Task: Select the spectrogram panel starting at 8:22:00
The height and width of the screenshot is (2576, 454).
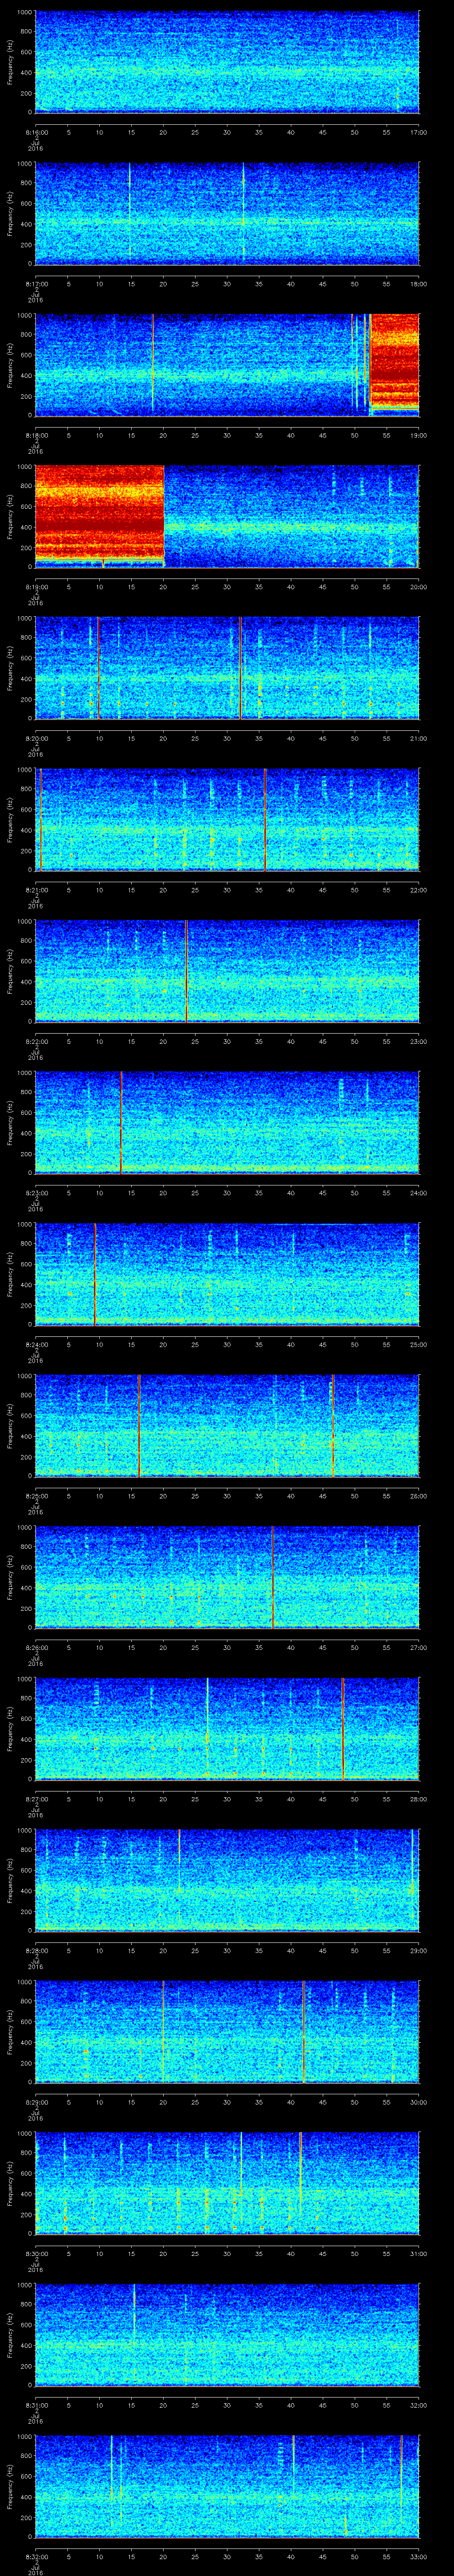Action: pyautogui.click(x=227, y=971)
